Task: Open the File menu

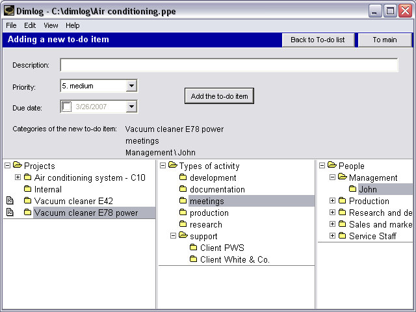Action: (11, 25)
